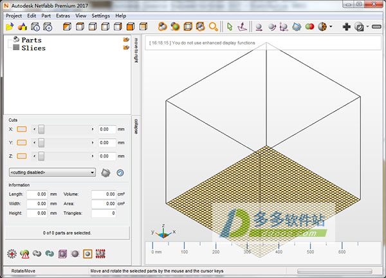Select the fully orange solid cube view icon

point(131,26)
